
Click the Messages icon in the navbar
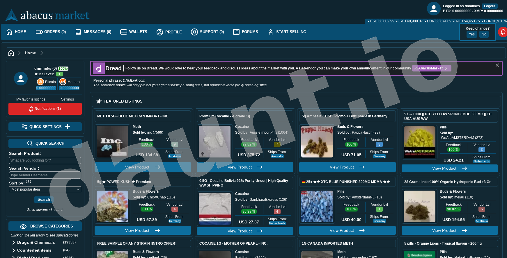[x=78, y=32]
